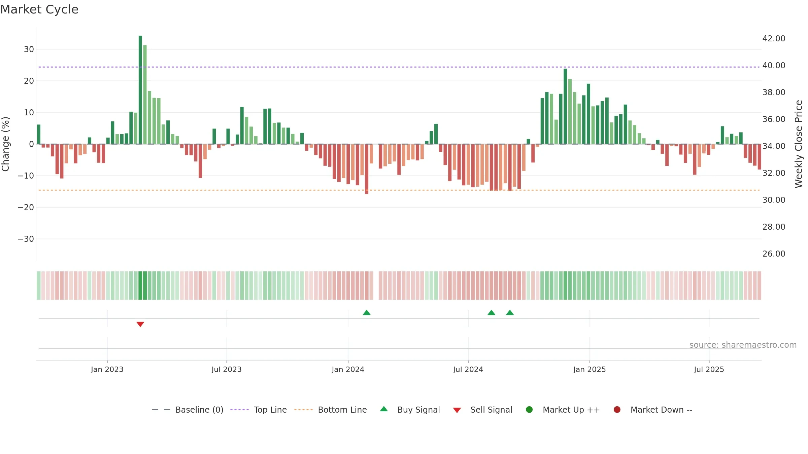Toggle the Sell Signal legend label
Screen dimensions: 808x454
491,410
